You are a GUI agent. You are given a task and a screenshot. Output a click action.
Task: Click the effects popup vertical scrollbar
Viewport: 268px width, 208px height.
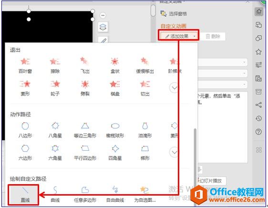point(195,167)
